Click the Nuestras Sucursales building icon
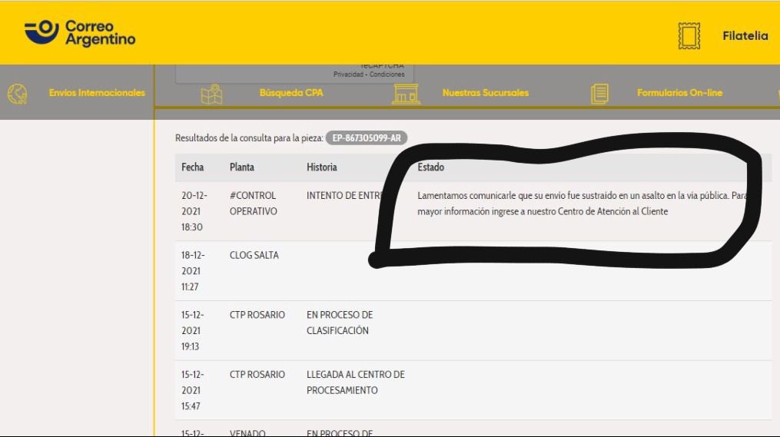 click(406, 94)
